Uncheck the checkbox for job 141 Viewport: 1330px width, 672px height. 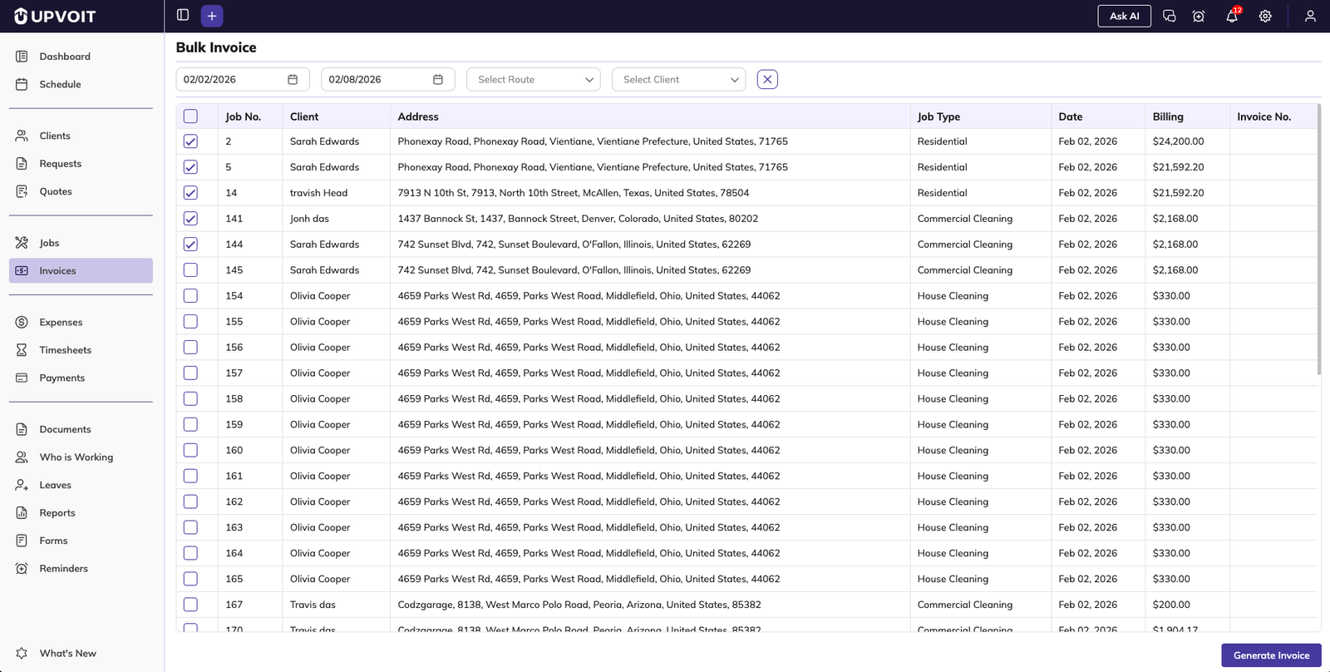click(x=190, y=219)
